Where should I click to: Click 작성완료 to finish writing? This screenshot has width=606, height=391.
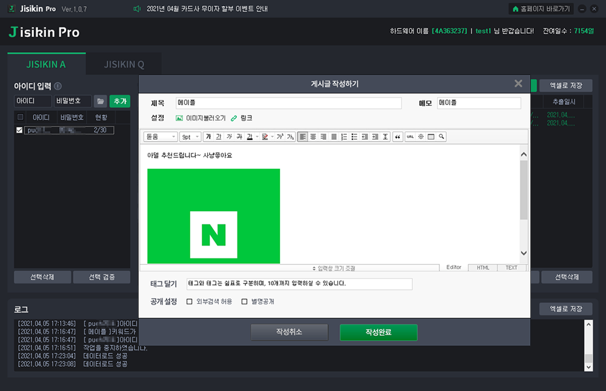[x=378, y=332]
